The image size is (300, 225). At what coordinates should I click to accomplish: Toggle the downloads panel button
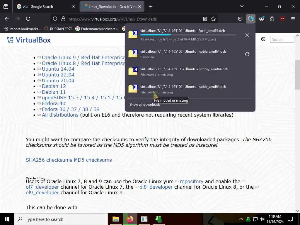[251, 19]
